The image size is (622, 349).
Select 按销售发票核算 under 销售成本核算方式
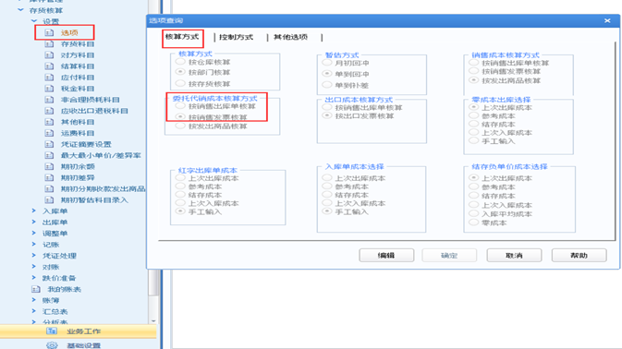tap(473, 71)
